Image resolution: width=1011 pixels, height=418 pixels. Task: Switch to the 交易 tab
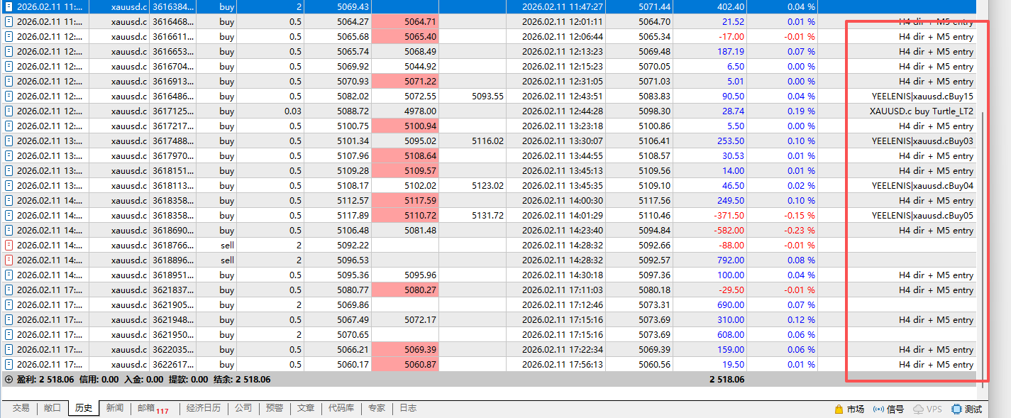click(x=21, y=408)
